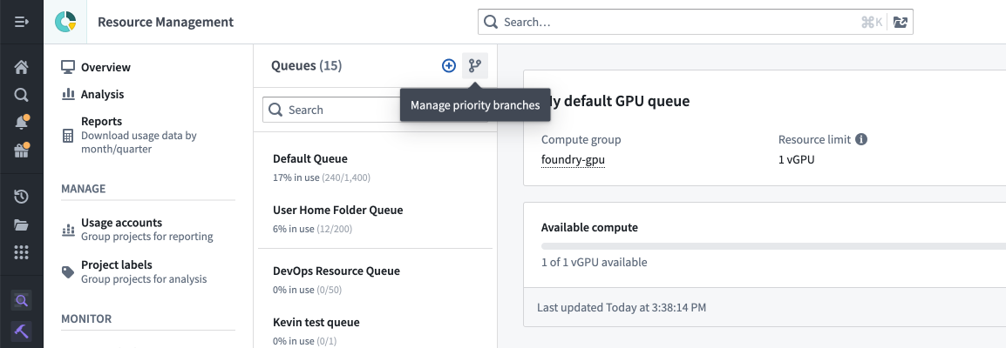
Task: Click the ⌘K shortcut hint
Action: tap(871, 23)
